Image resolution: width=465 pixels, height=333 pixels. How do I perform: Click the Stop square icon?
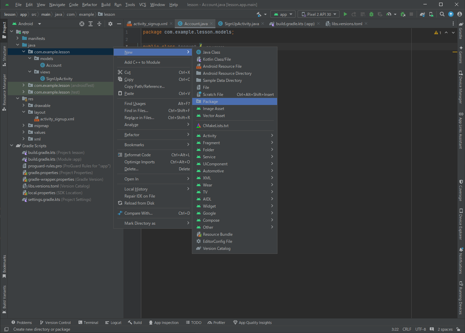(411, 14)
